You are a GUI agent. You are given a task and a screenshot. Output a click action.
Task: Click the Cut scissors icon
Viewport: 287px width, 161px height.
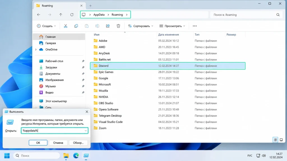click(x=66, y=26)
